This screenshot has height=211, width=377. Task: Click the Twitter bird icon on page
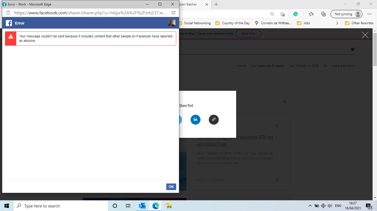(353, 49)
